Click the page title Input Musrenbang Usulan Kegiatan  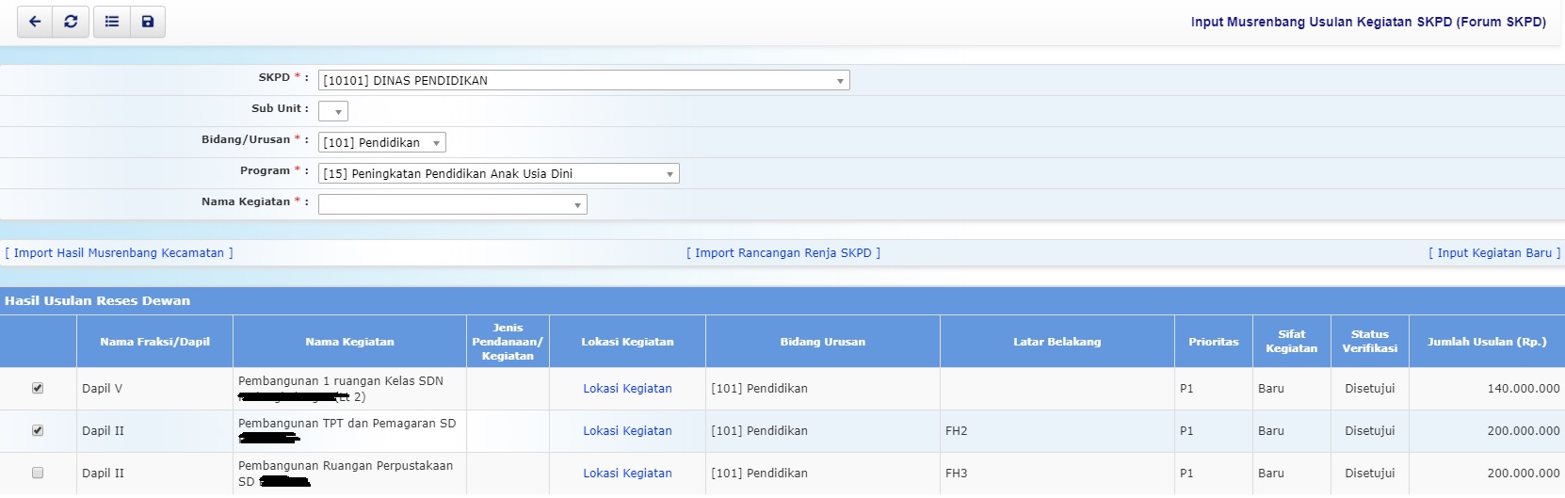coord(1368,22)
